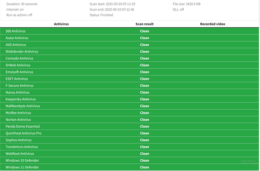The height and width of the screenshot is (171, 260).
Task: Click the Scan result column header
Action: (x=145, y=24)
